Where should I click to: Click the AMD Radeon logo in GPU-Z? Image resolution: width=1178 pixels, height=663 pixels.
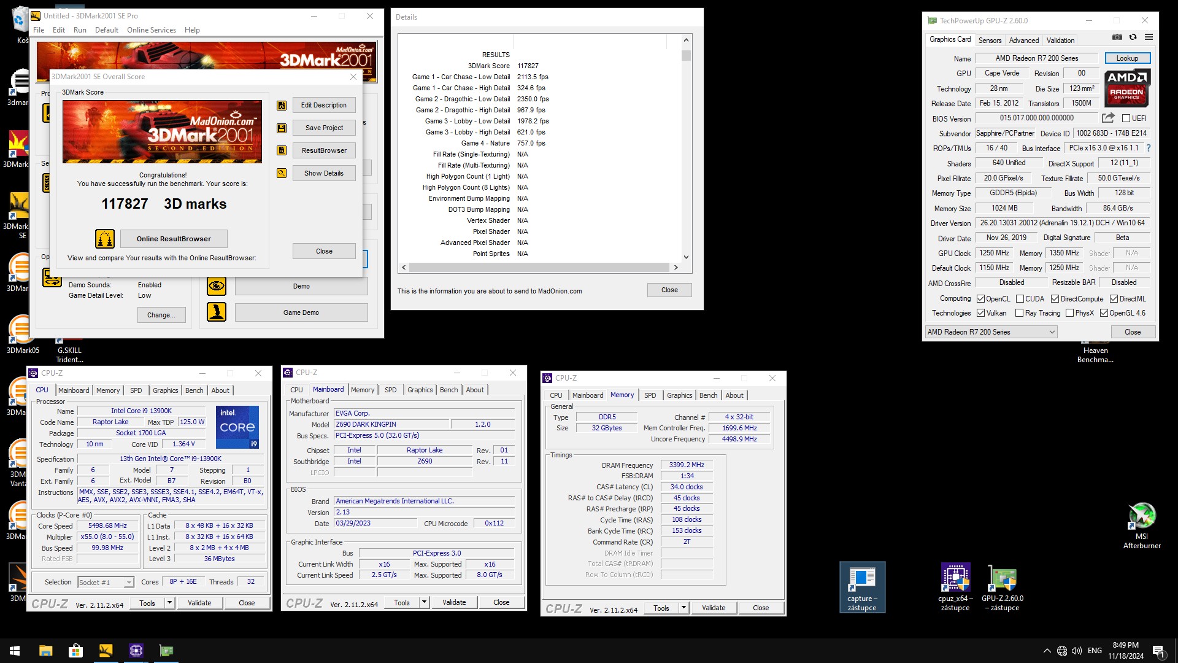point(1128,88)
